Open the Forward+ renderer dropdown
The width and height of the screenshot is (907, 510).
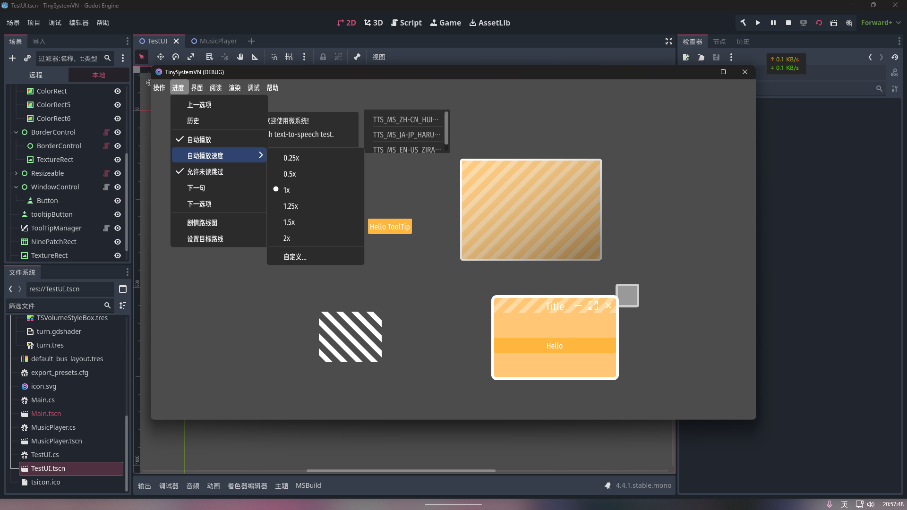click(x=881, y=23)
